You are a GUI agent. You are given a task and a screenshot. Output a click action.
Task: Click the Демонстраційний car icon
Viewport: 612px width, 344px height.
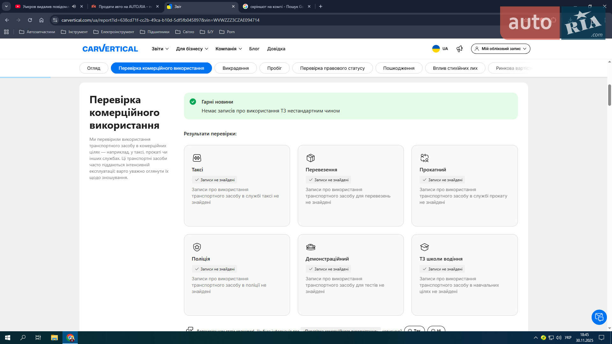point(310,247)
